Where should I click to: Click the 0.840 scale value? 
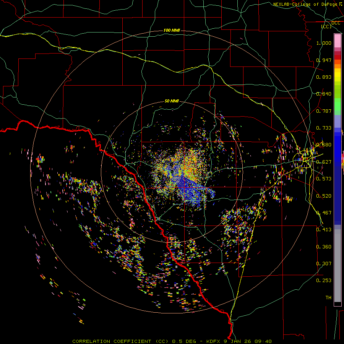324,94
